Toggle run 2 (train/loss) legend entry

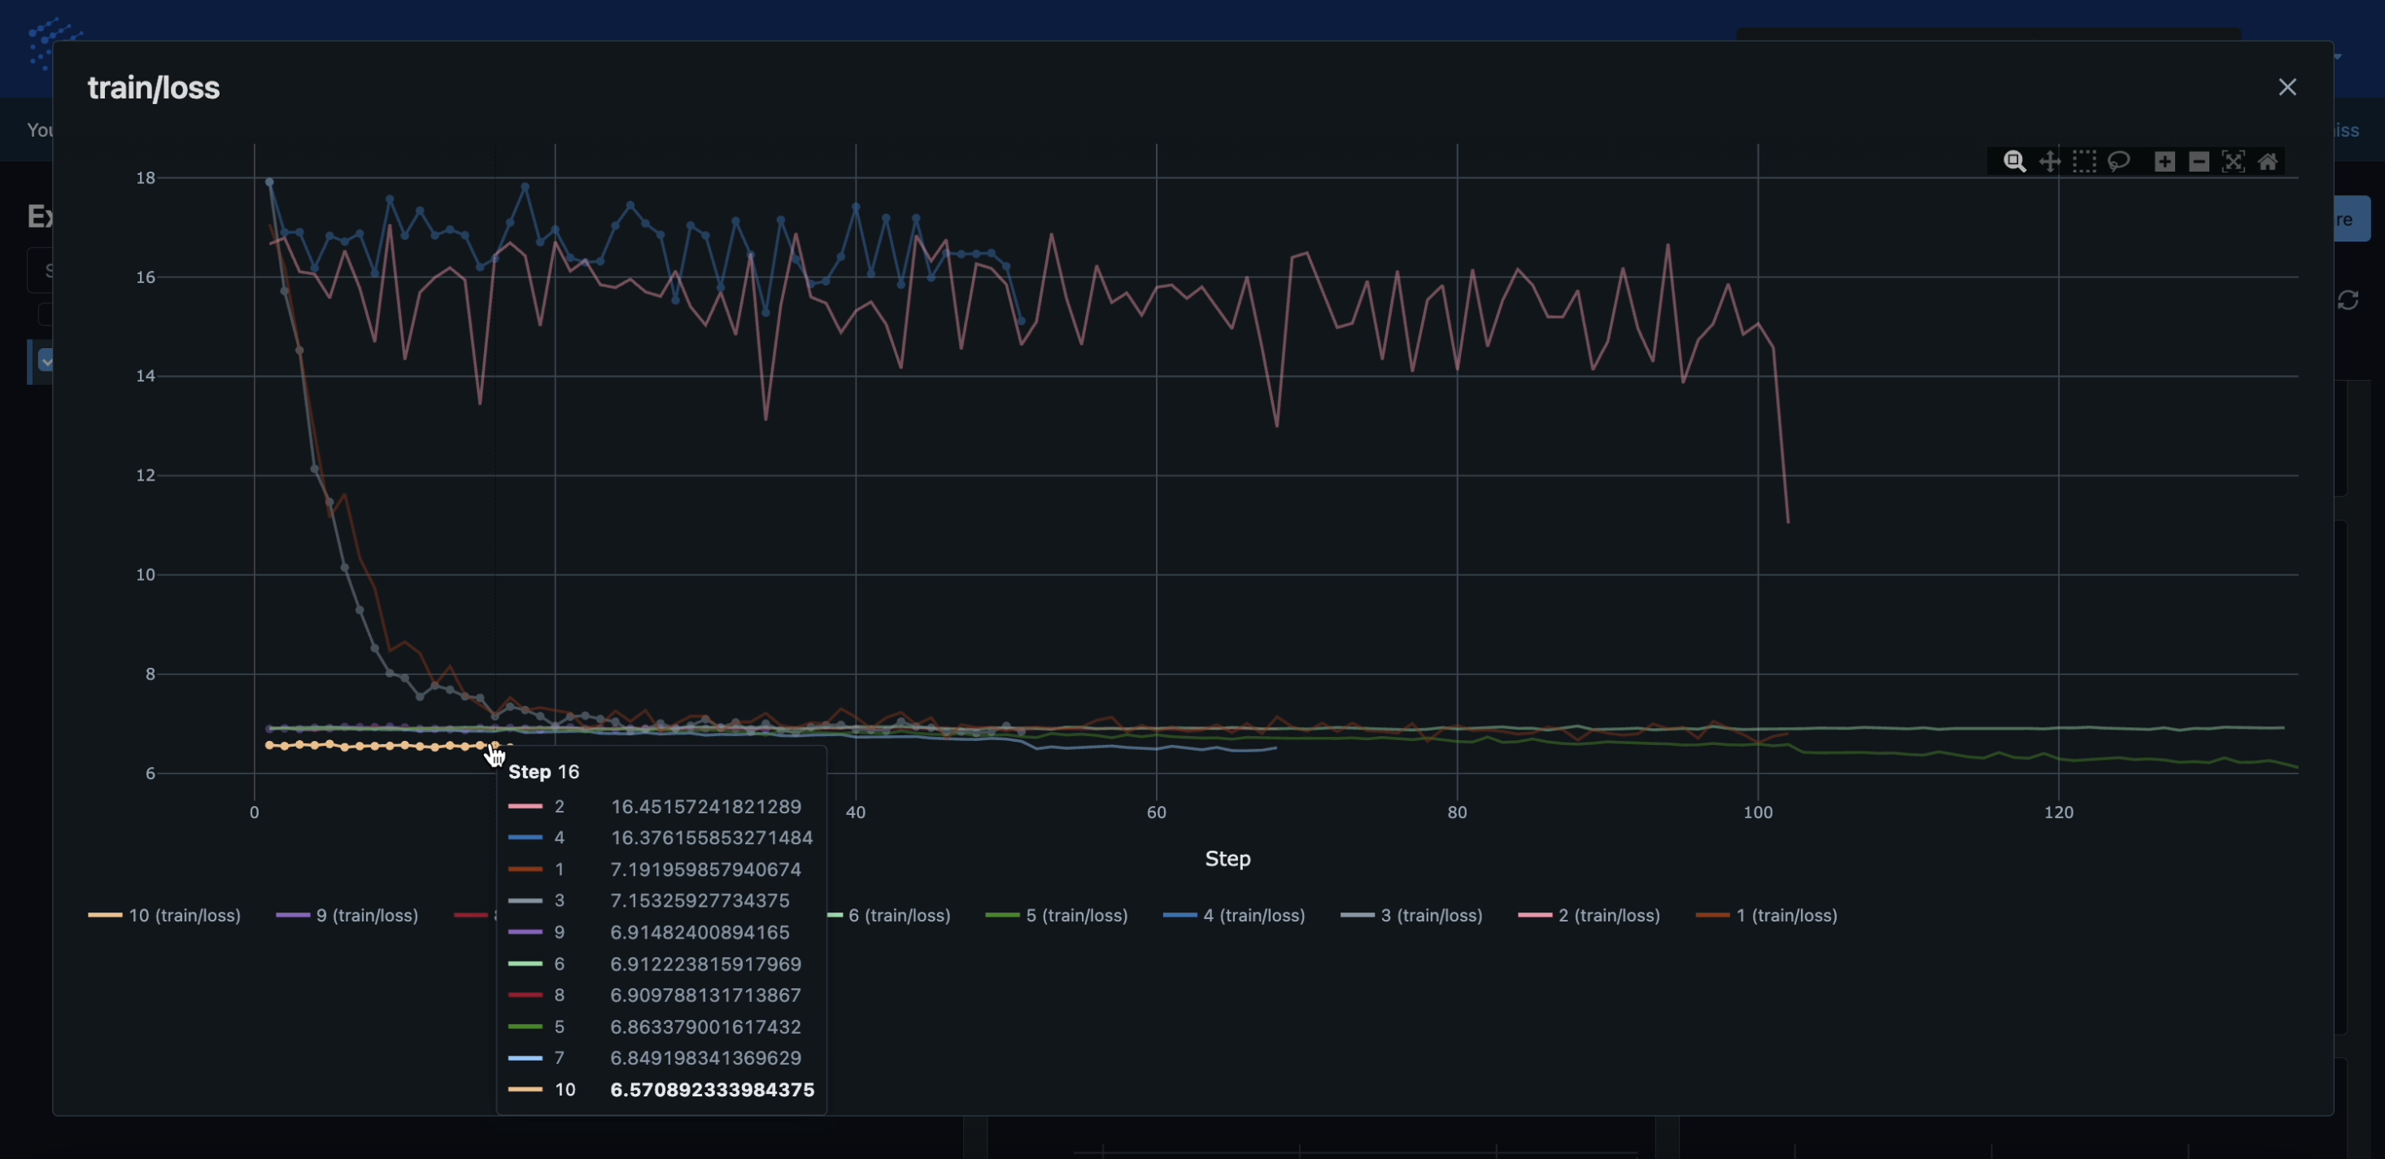pos(1590,916)
